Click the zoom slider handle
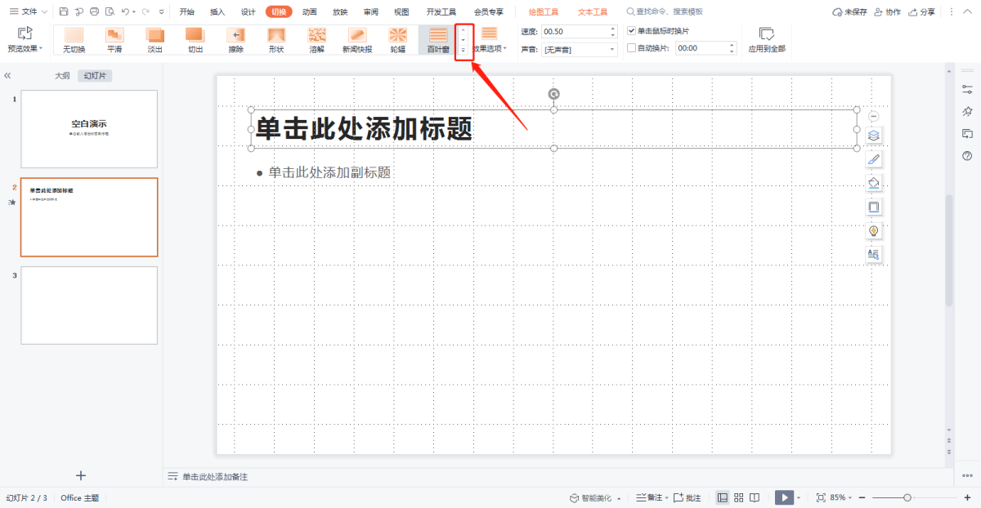Viewport: 981px width, 508px height. (x=907, y=497)
